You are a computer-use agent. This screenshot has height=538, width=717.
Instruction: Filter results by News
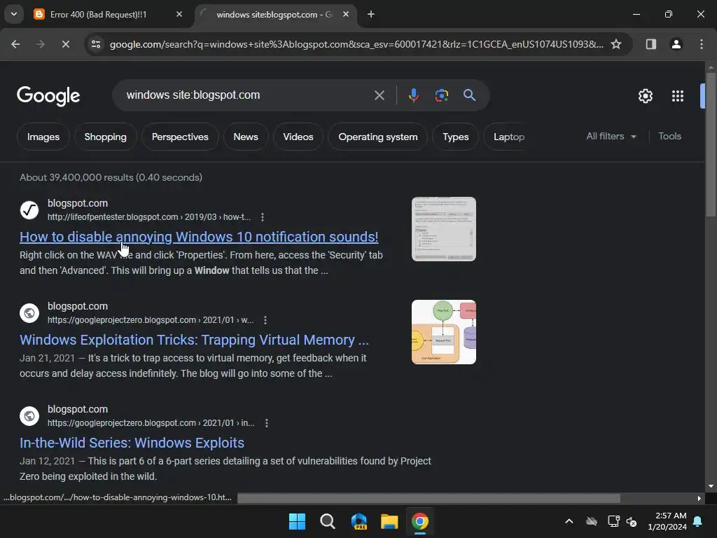coord(246,137)
